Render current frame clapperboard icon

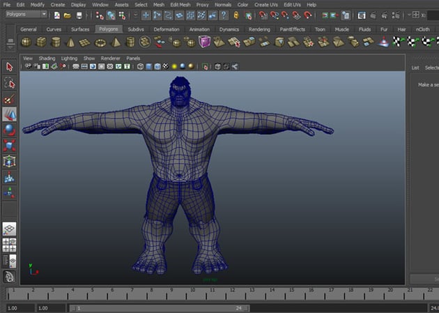(x=373, y=15)
